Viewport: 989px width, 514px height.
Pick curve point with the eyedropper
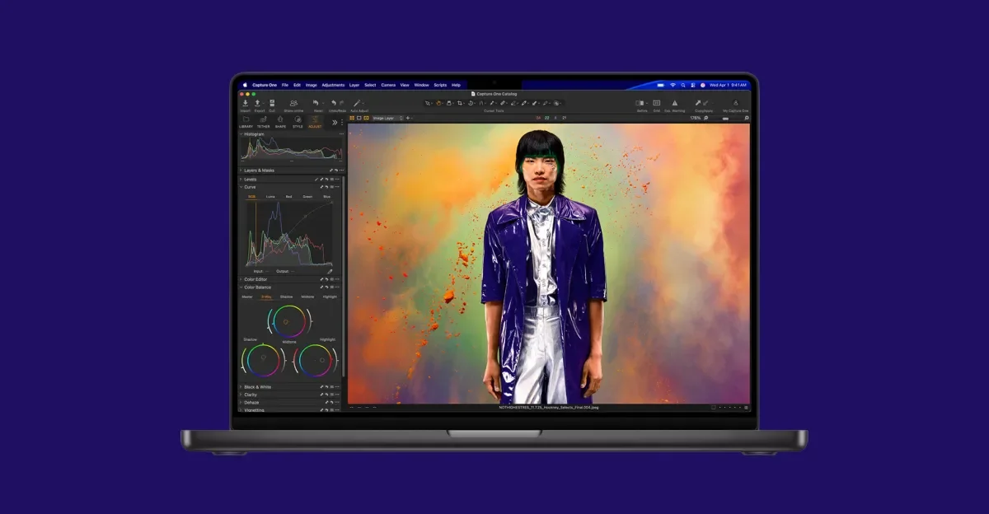330,271
